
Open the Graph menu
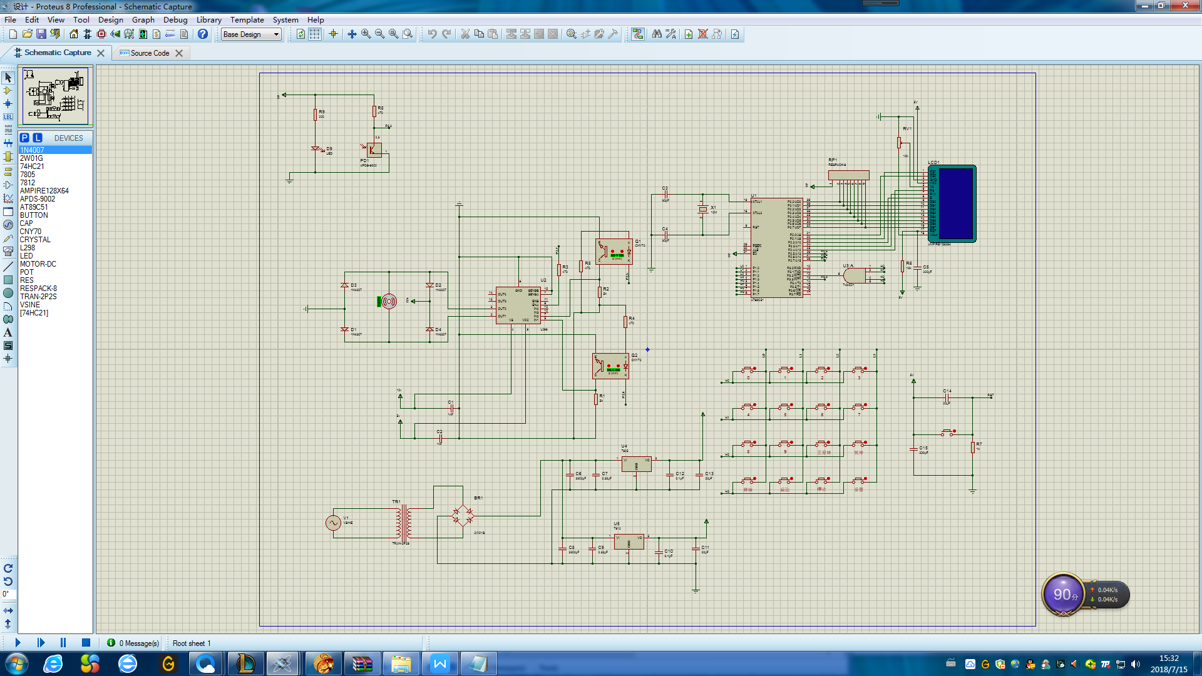point(143,19)
